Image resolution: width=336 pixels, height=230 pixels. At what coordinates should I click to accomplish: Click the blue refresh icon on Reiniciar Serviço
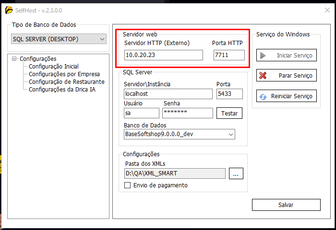pyautogui.click(x=263, y=96)
